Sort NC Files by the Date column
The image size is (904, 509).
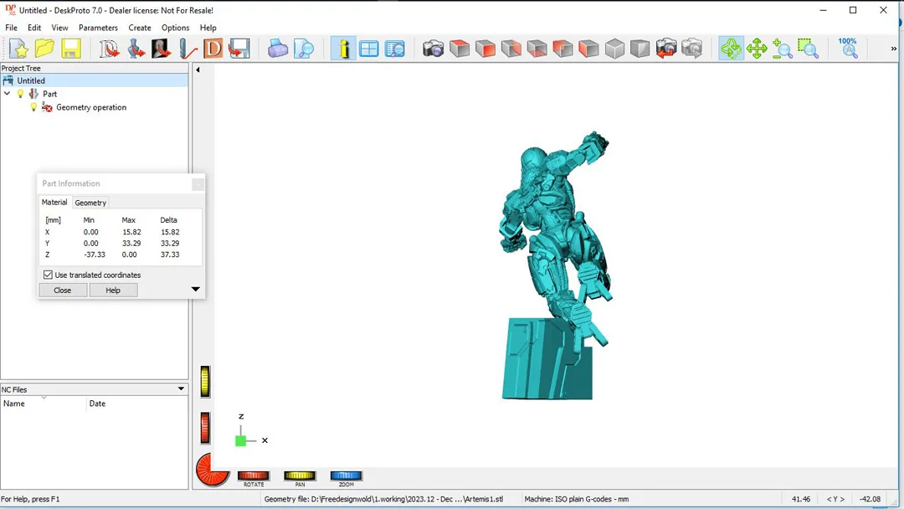pyautogui.click(x=137, y=404)
